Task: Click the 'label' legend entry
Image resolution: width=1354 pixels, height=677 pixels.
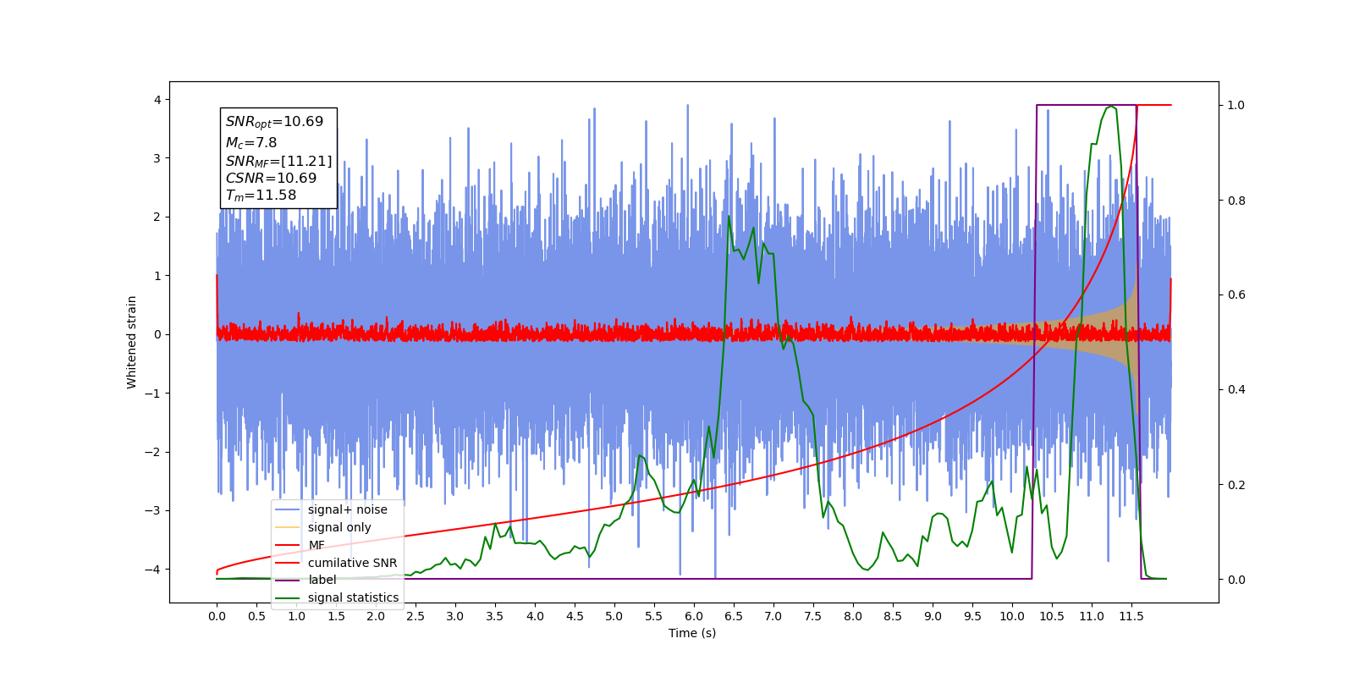Action: point(322,580)
